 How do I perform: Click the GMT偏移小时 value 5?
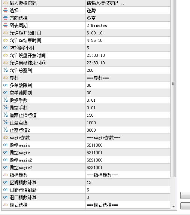(x=128, y=48)
